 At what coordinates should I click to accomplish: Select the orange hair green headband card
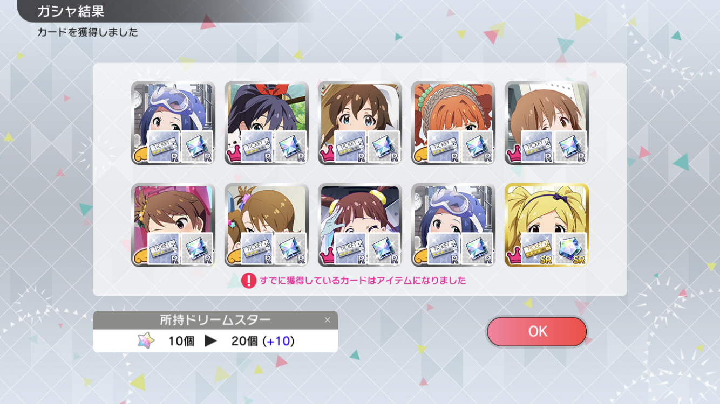point(453,123)
